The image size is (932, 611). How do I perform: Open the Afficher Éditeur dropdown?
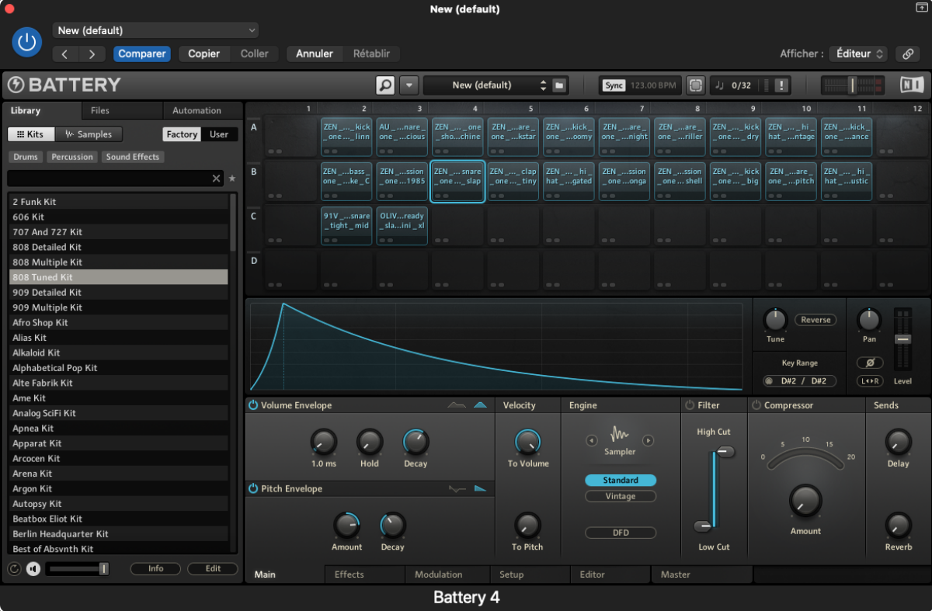tap(857, 54)
